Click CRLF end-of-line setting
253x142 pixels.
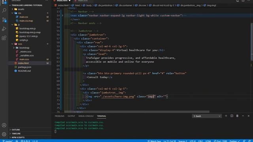tap(200, 141)
